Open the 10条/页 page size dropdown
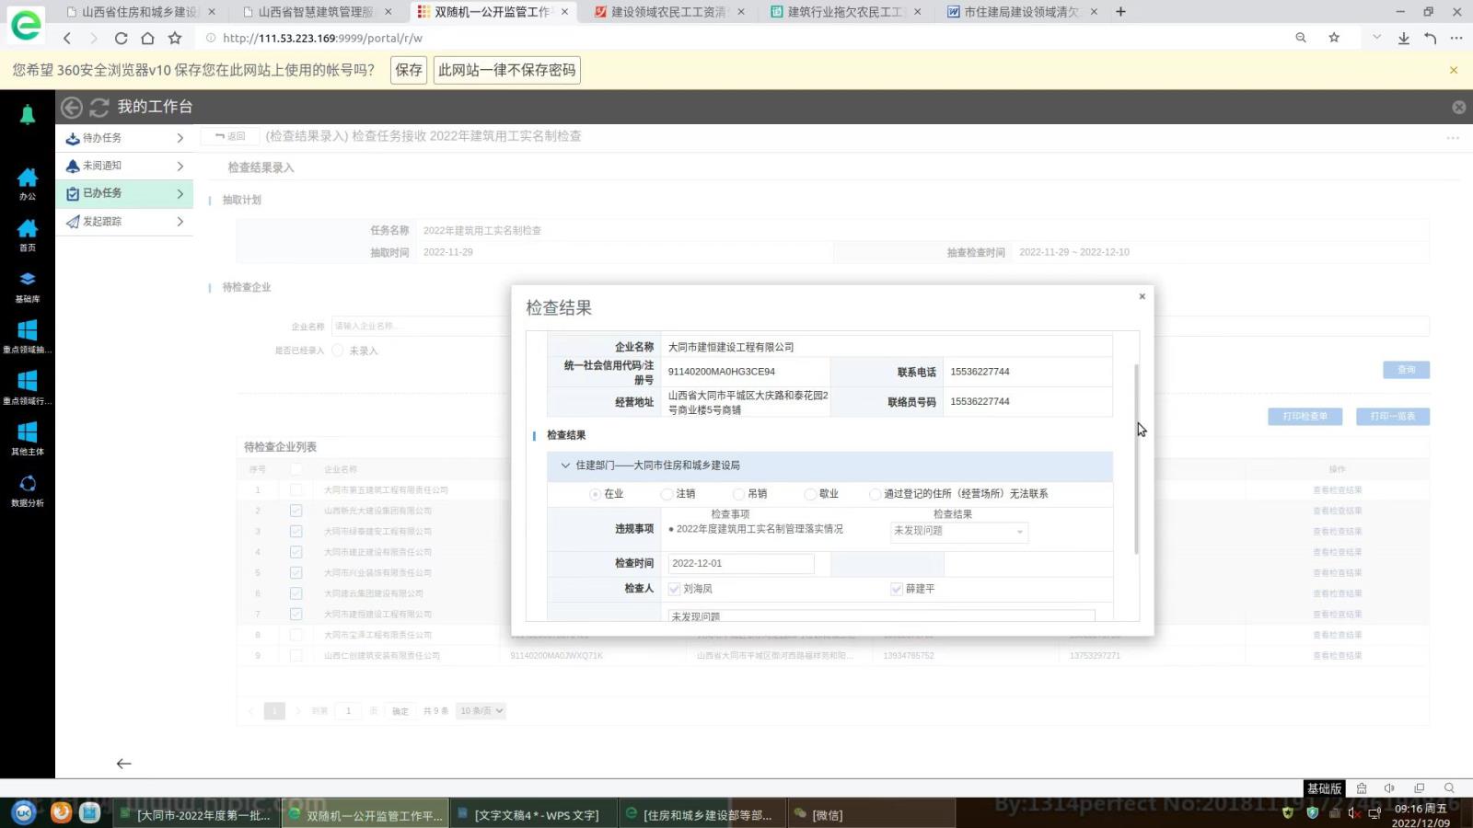 481,711
